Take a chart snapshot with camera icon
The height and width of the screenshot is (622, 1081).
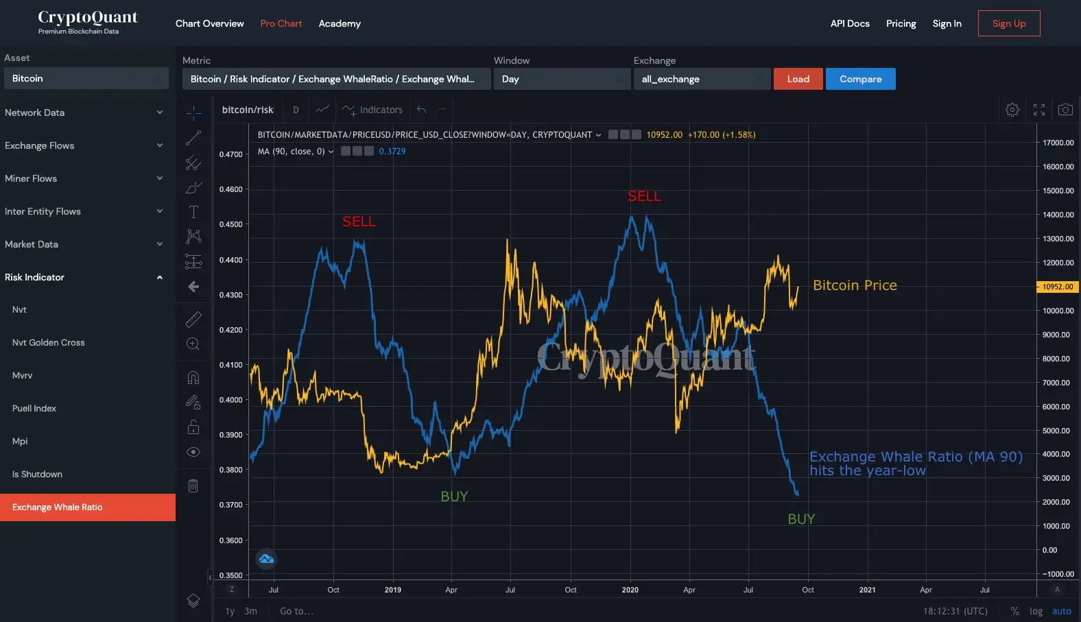(1065, 110)
